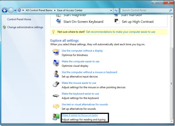This screenshot has height=126, width=175.
Task: Start On-Screen Keyboard
Action: click(x=83, y=22)
